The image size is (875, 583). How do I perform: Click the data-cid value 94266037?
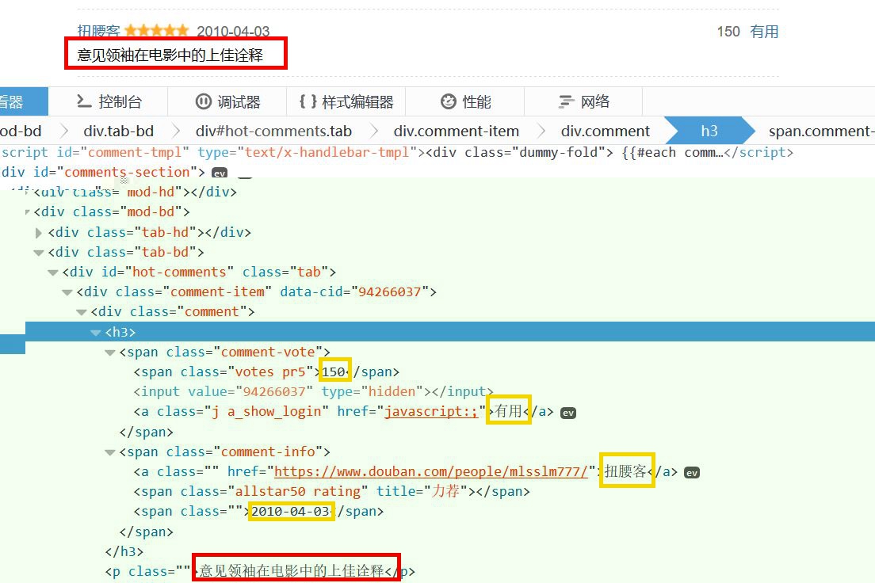(x=389, y=292)
